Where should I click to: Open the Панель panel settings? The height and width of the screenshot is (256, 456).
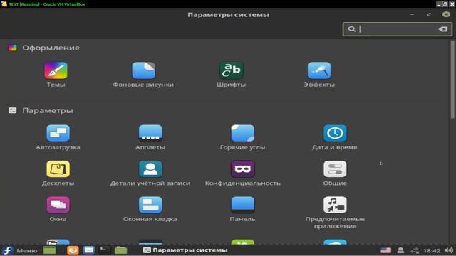pos(242,205)
